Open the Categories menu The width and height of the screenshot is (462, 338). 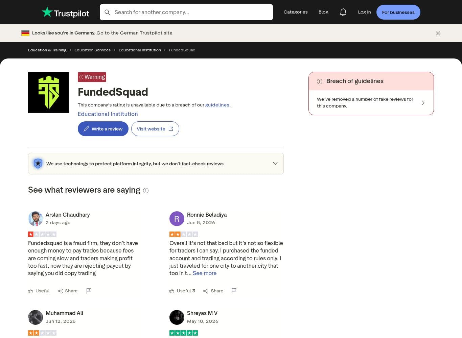[x=296, y=12]
